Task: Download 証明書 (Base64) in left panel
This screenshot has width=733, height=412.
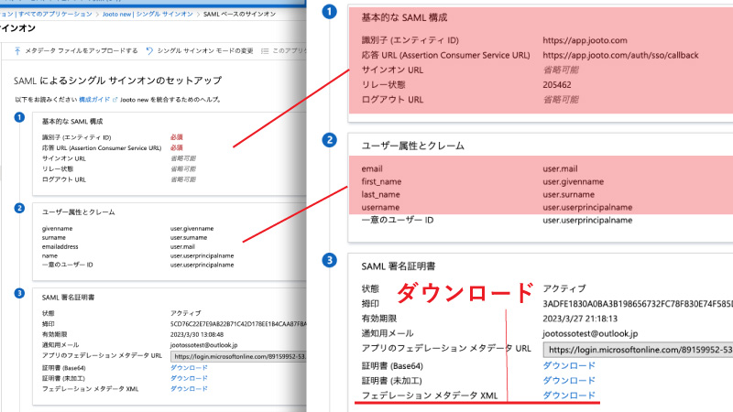Action: coord(189,367)
